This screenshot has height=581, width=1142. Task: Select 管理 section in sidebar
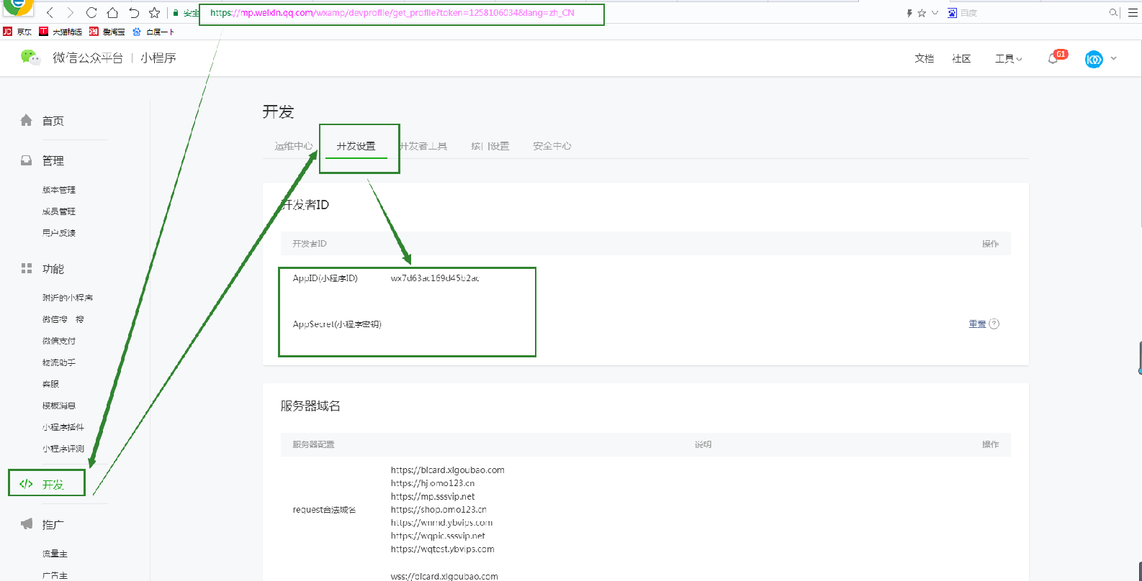point(53,161)
